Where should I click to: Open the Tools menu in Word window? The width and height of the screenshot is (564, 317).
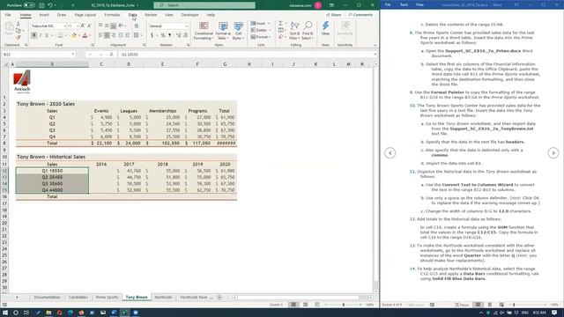[404, 5]
